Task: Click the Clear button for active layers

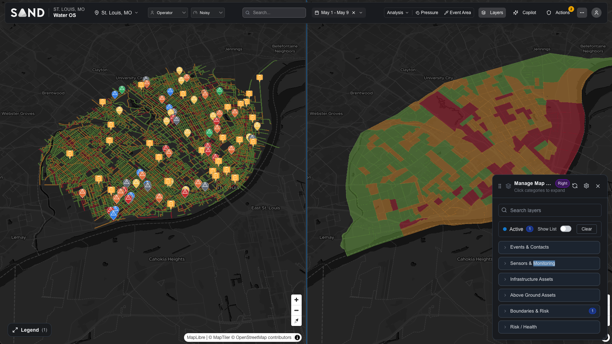Action: 587,229
